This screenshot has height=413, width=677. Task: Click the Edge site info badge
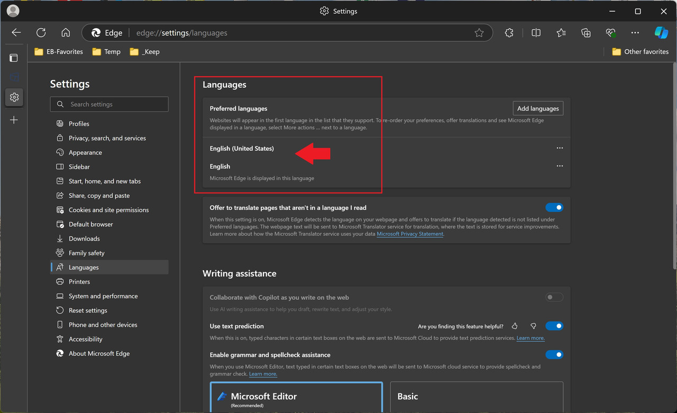[107, 33]
